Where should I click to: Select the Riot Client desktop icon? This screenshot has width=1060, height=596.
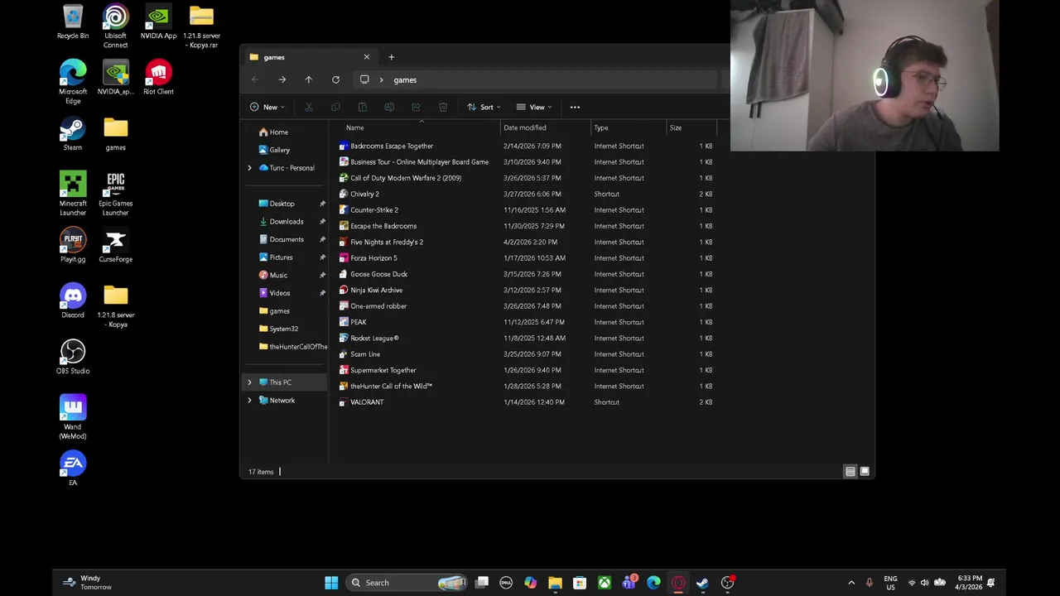point(158,78)
